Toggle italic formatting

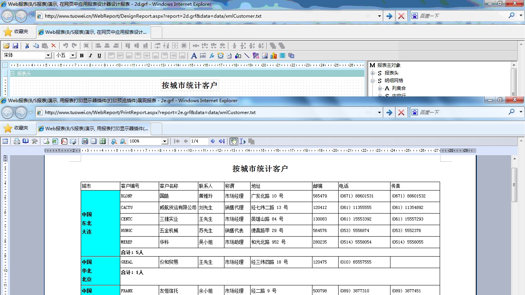click(x=91, y=56)
